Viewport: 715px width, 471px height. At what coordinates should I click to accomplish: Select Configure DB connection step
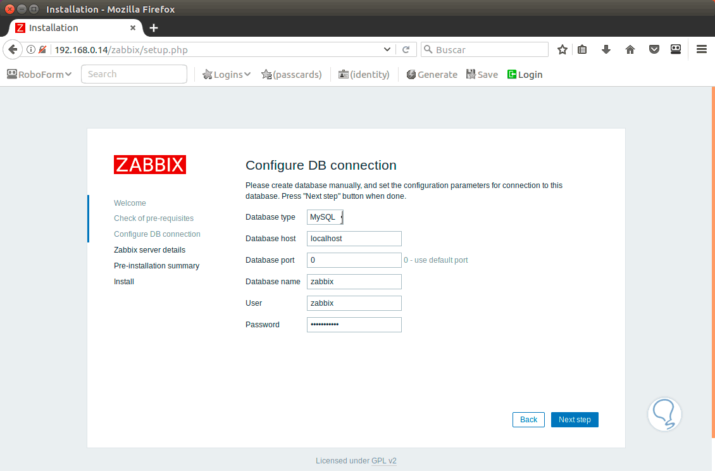point(157,234)
